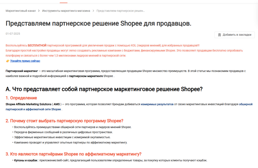Click the main title Представляем партнерское решение Shopee
258x168 pixels.
(99, 23)
